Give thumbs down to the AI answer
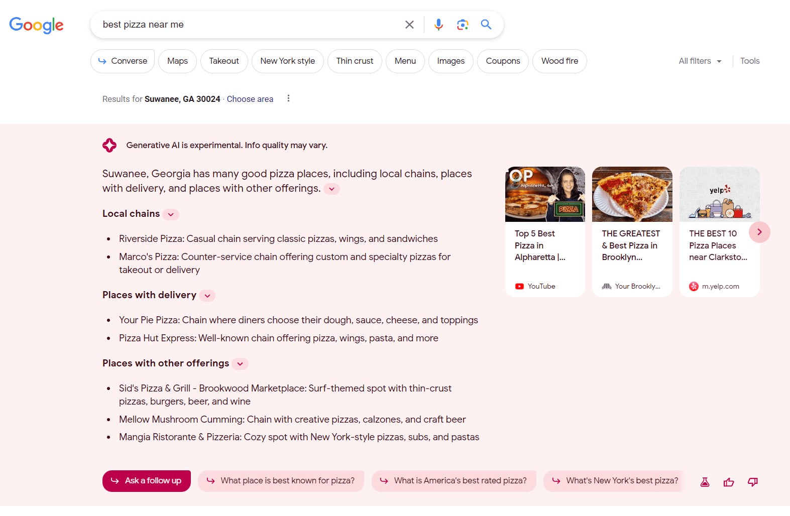Screen dimensions: 790x516 click(752, 482)
